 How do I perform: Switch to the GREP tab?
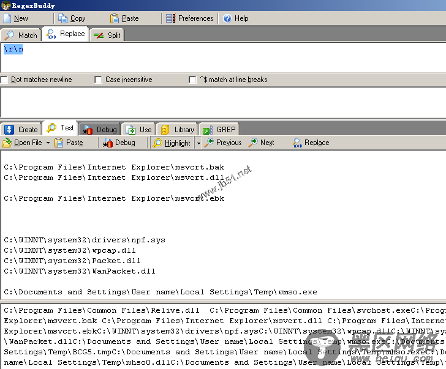(219, 129)
